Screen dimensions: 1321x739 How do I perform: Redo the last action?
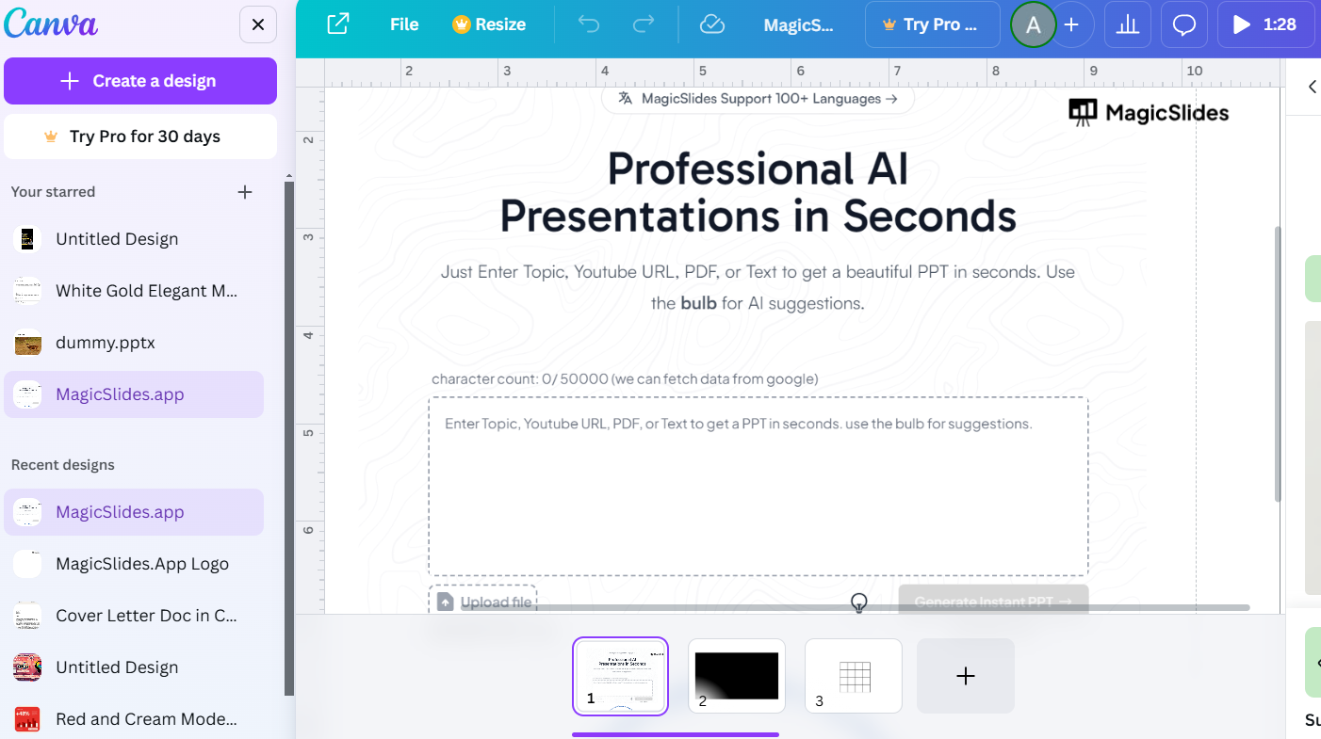coord(644,24)
